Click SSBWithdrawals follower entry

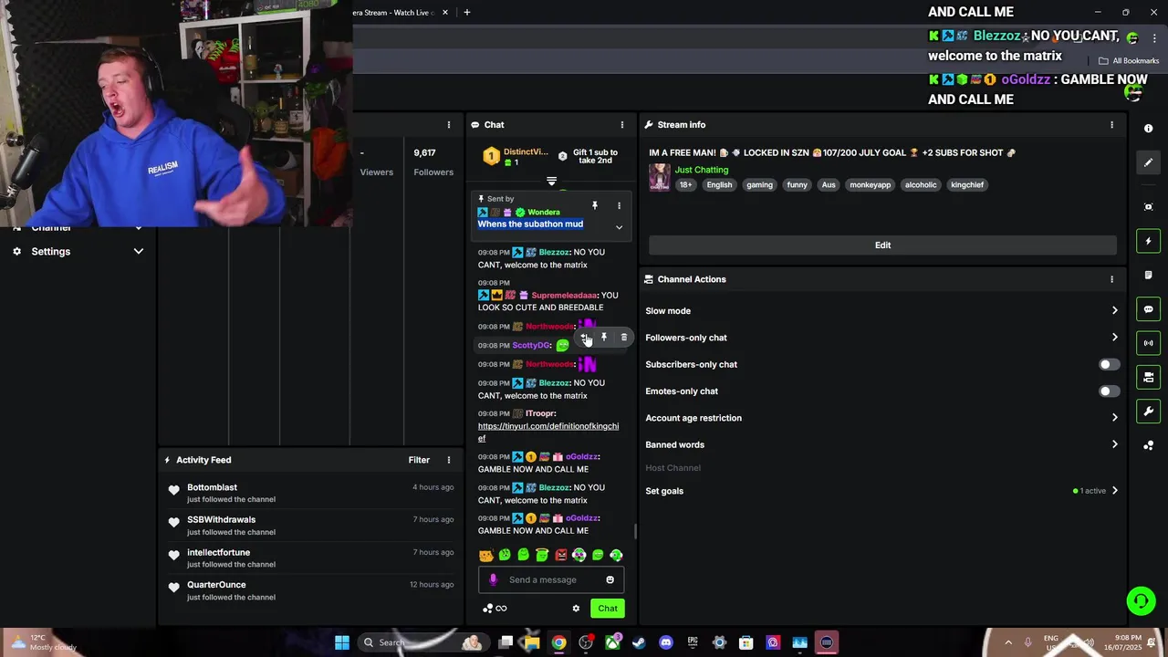point(221,520)
